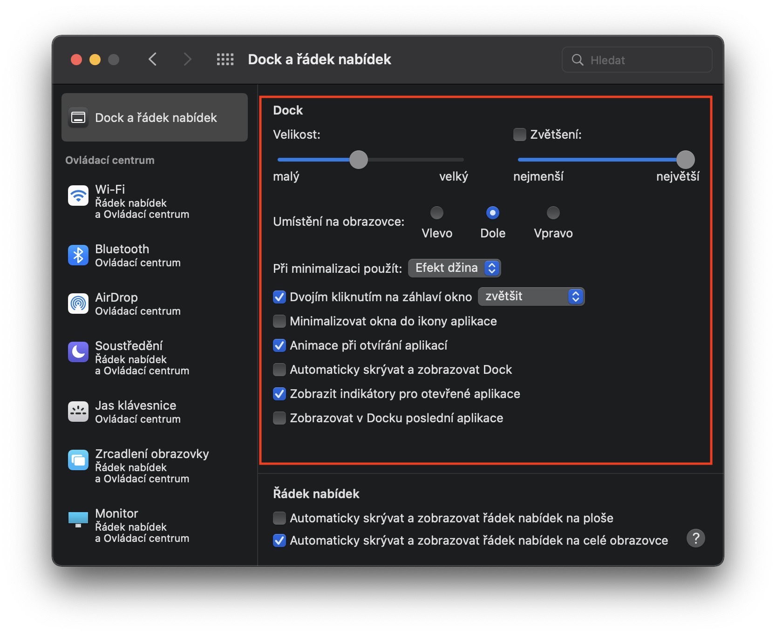Click the Zvětšení magnification slider knob

tap(686, 160)
